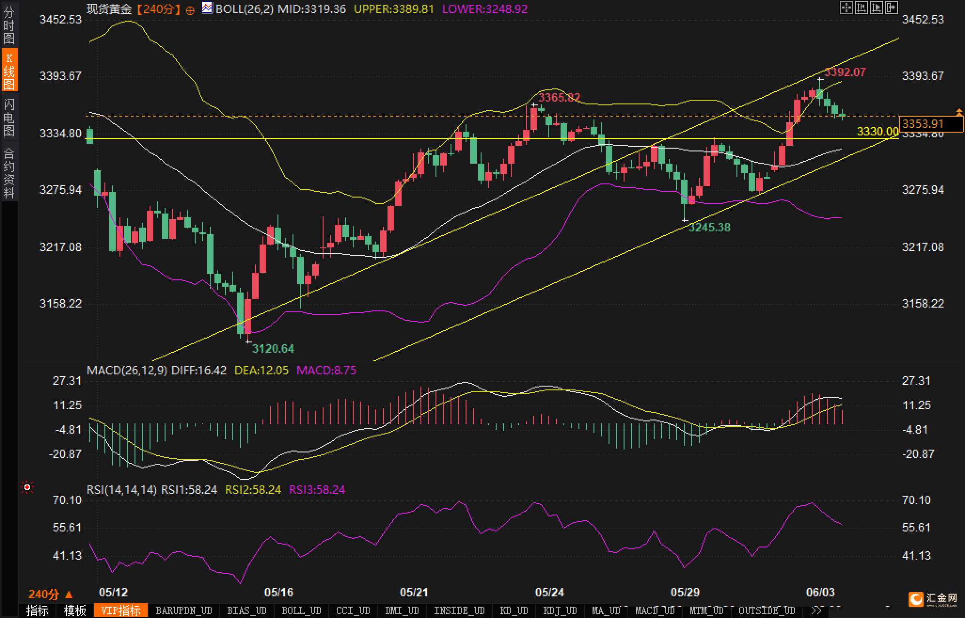Select the VIP指标 tab

pos(121,610)
